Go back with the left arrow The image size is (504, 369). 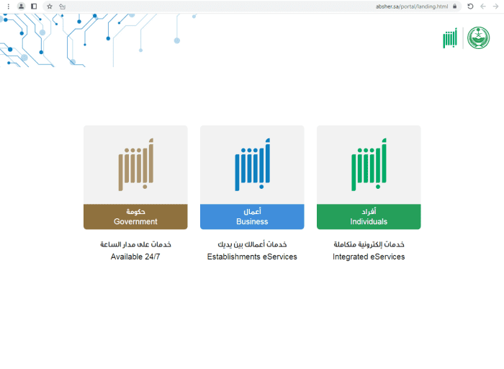[x=483, y=6]
